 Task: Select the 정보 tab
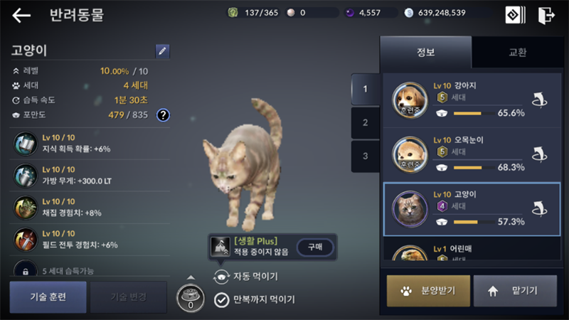click(x=425, y=52)
